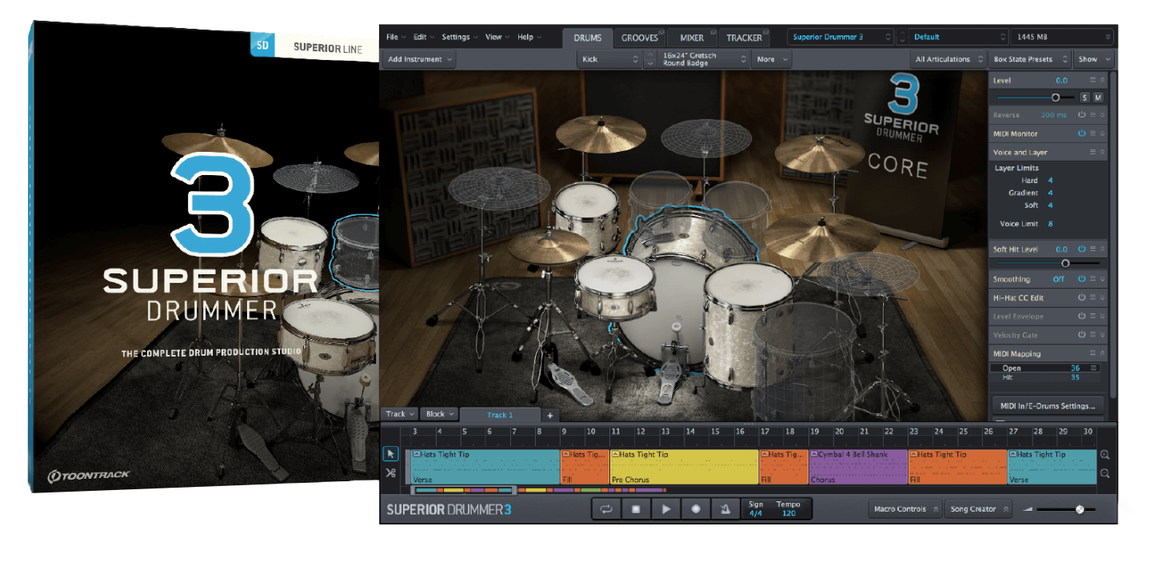Click the Soft Hit Level slider handle
1150x562 pixels.
[x=1065, y=263]
